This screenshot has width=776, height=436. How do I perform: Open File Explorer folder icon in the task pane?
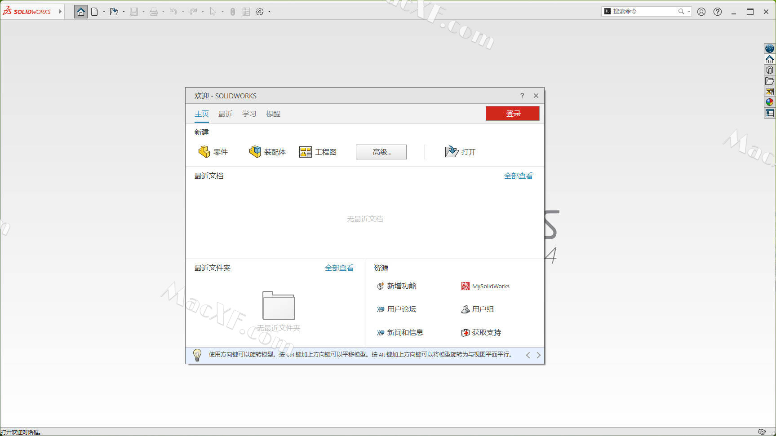(770, 81)
